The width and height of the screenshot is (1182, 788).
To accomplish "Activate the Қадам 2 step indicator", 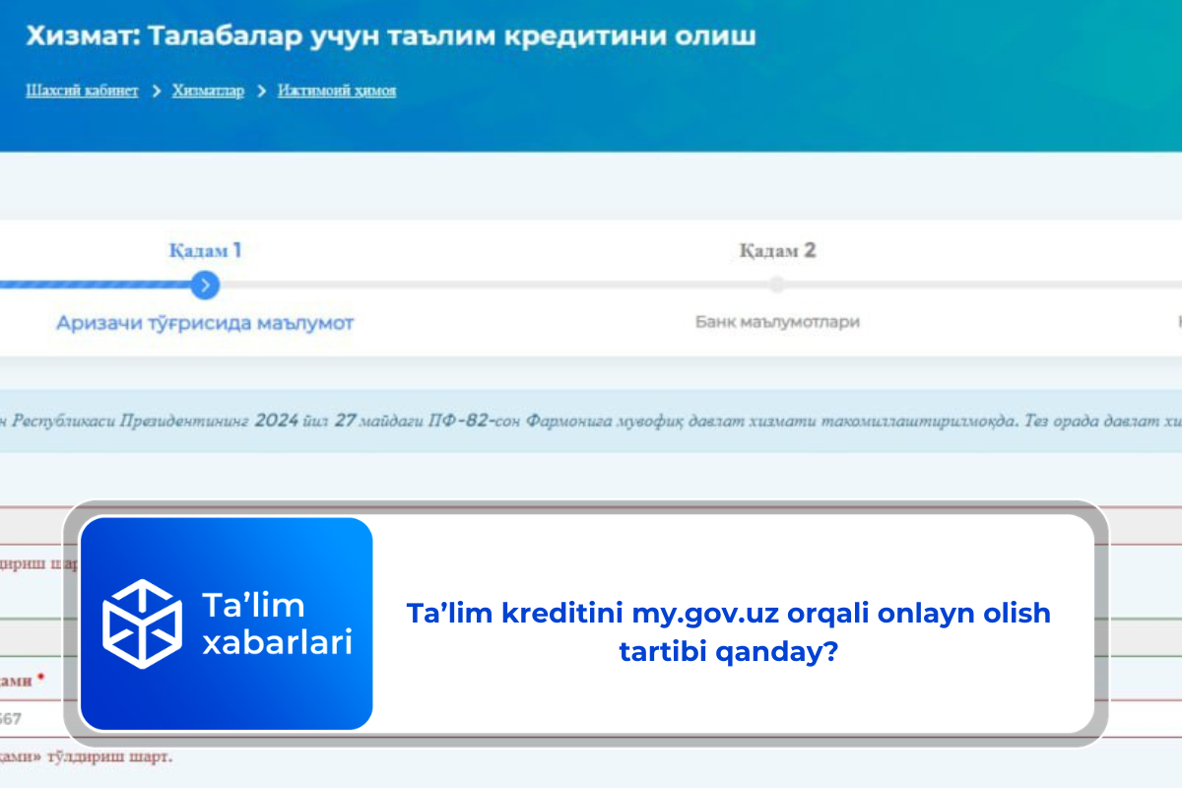I will (777, 250).
